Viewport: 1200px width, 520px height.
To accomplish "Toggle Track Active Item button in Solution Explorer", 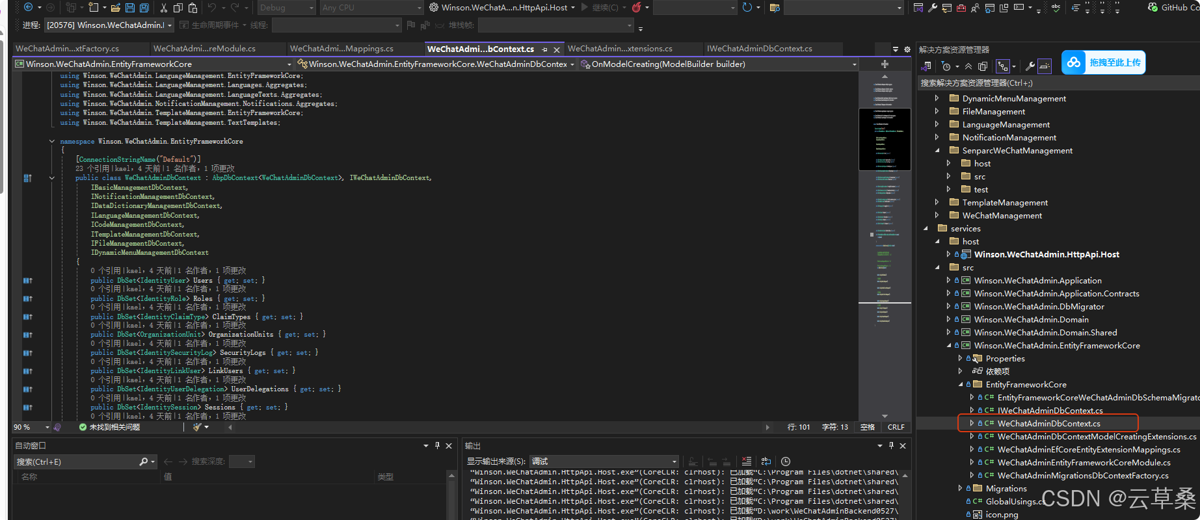I will [1003, 66].
